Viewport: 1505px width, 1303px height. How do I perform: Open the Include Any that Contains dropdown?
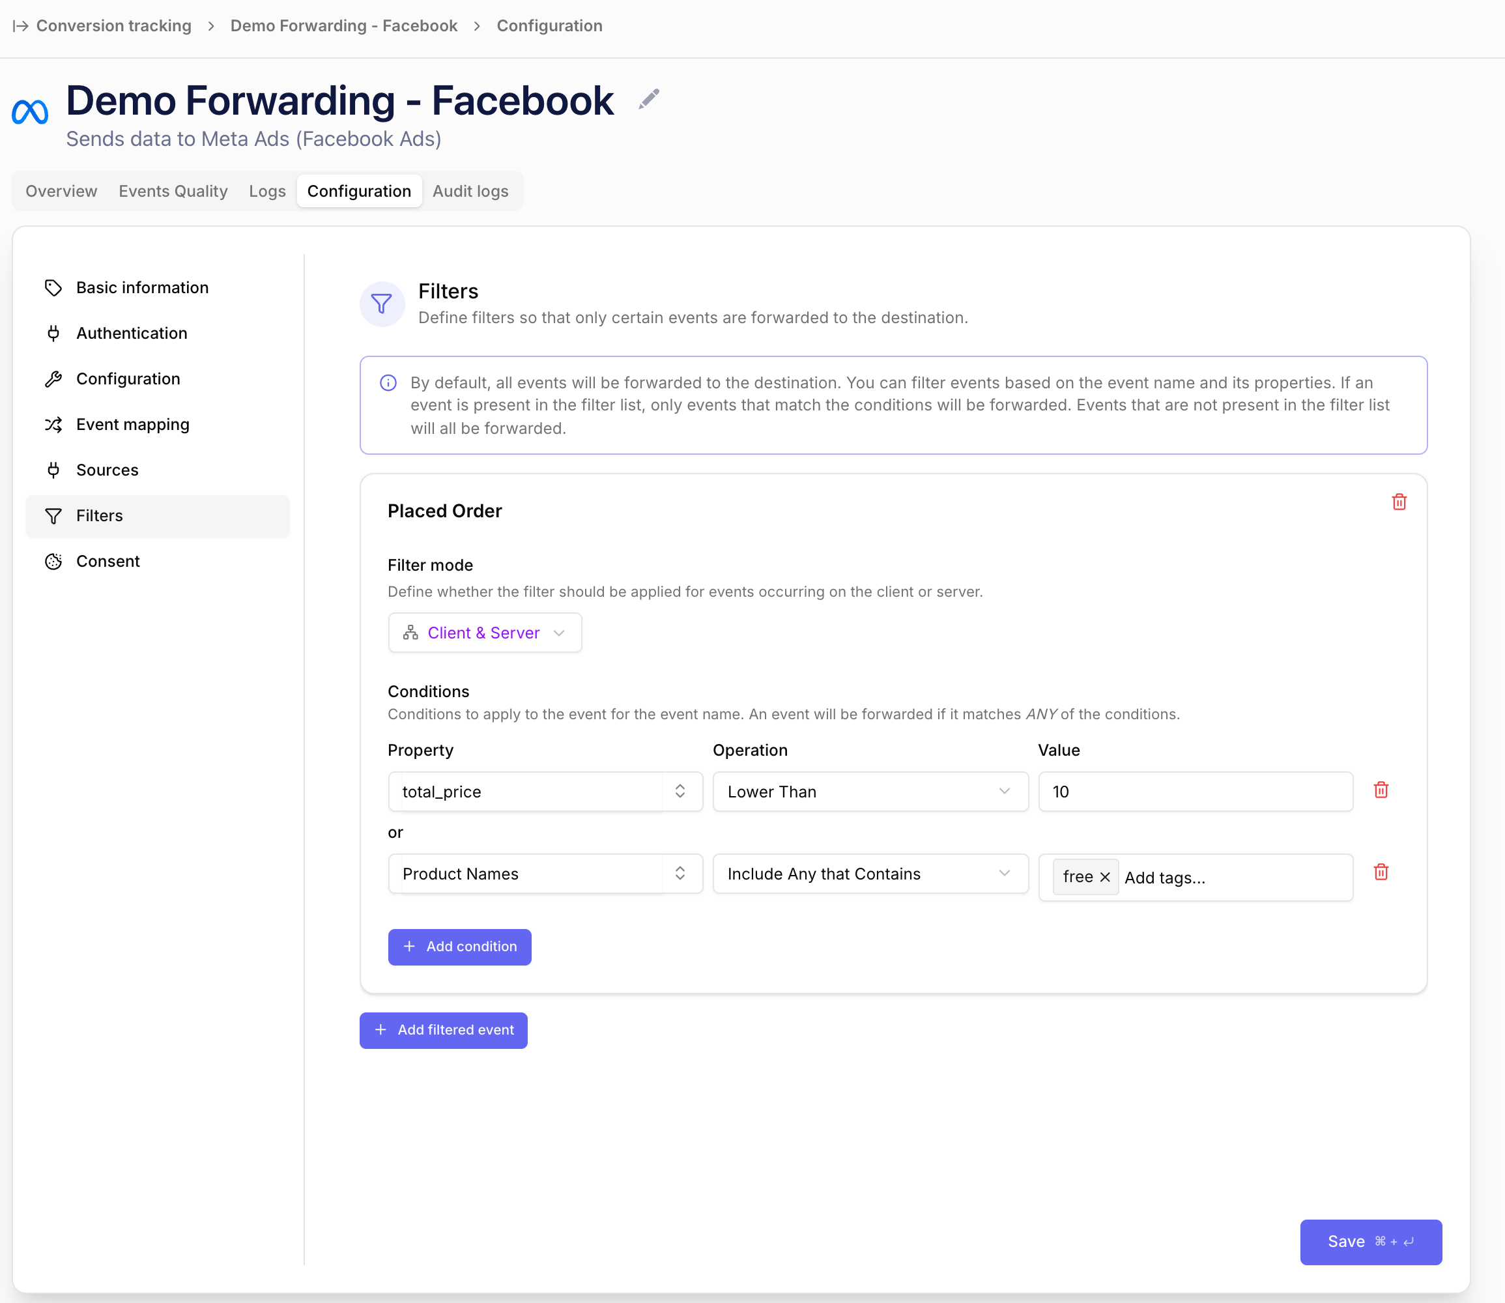[870, 873]
